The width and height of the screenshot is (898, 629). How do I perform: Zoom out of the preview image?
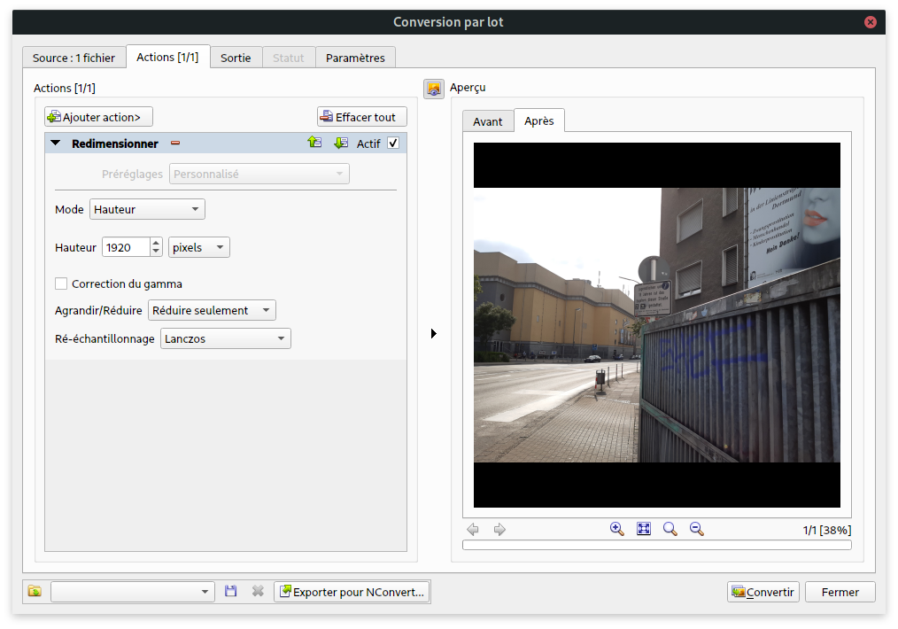[x=697, y=529]
